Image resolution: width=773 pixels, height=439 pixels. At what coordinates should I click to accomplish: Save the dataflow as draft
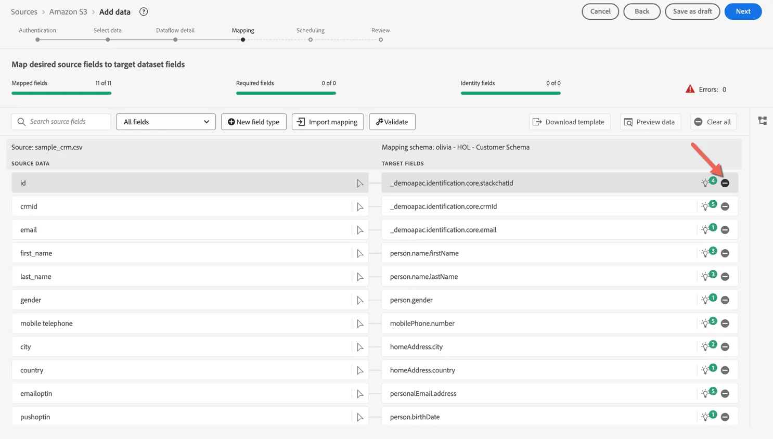point(692,11)
